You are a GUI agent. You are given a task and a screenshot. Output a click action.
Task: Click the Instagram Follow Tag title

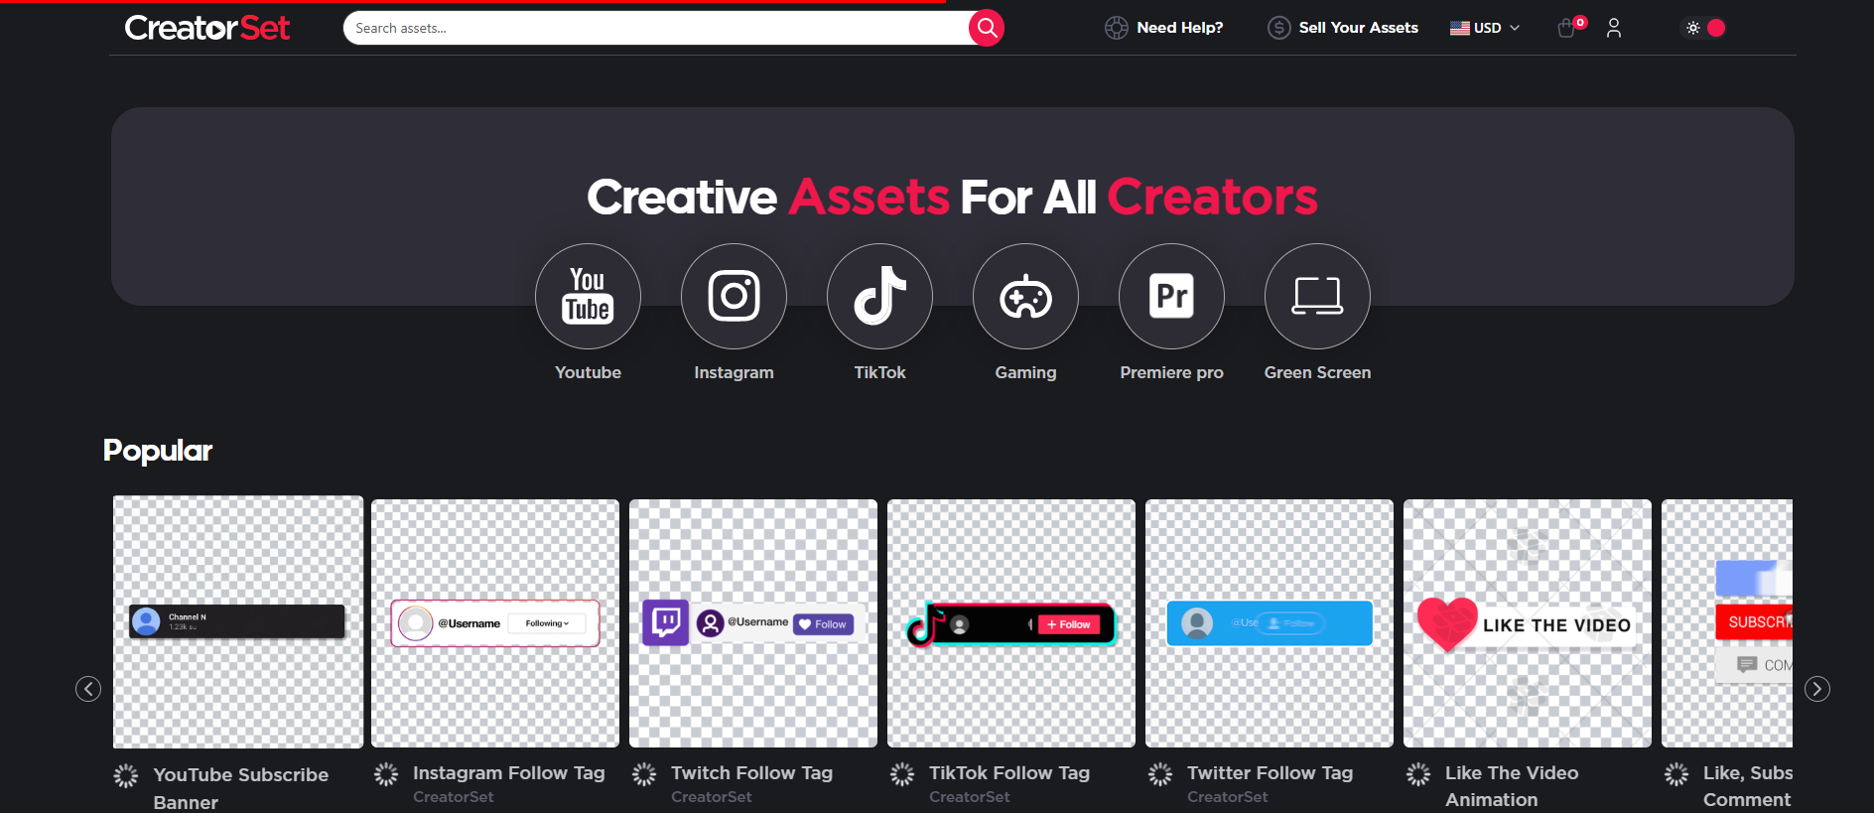[508, 772]
